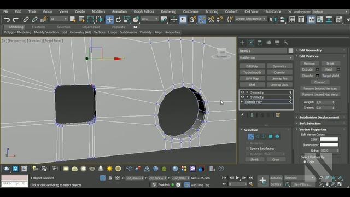This screenshot has height=197, width=350.
Task: Open the Display panel icon
Action: (277, 43)
